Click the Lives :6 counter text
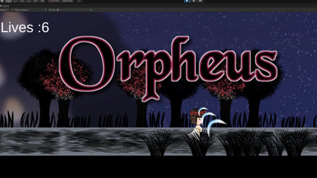The height and width of the screenshot is (178, 317). (25, 27)
